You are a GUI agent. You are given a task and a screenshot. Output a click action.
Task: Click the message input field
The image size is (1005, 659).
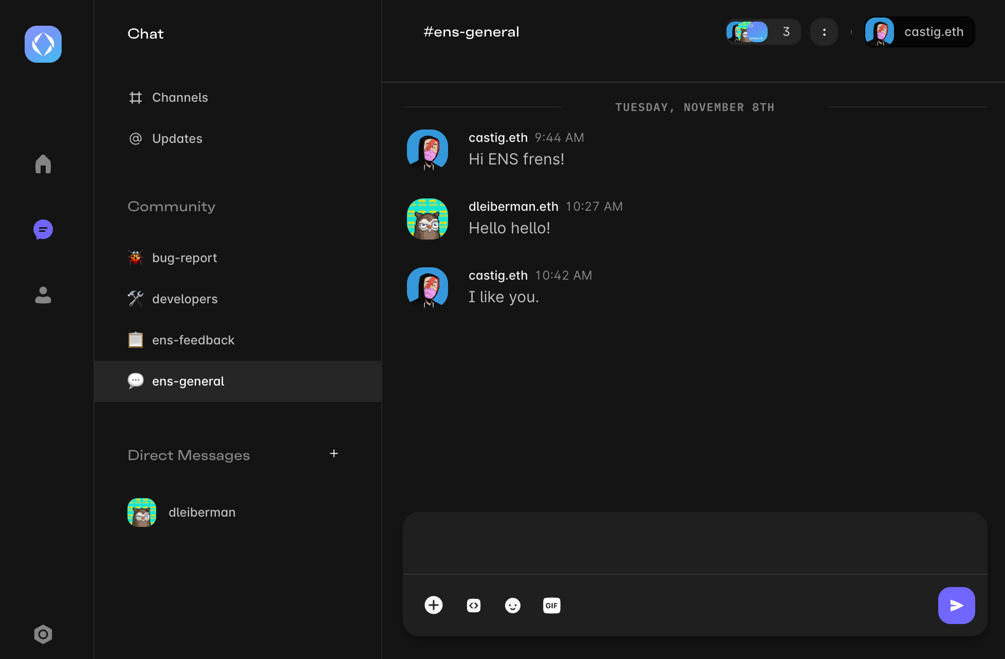click(695, 543)
